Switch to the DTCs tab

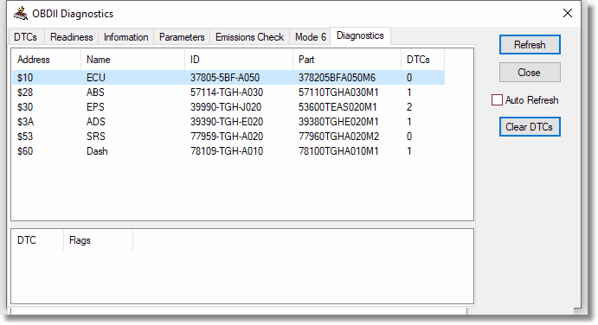point(26,37)
